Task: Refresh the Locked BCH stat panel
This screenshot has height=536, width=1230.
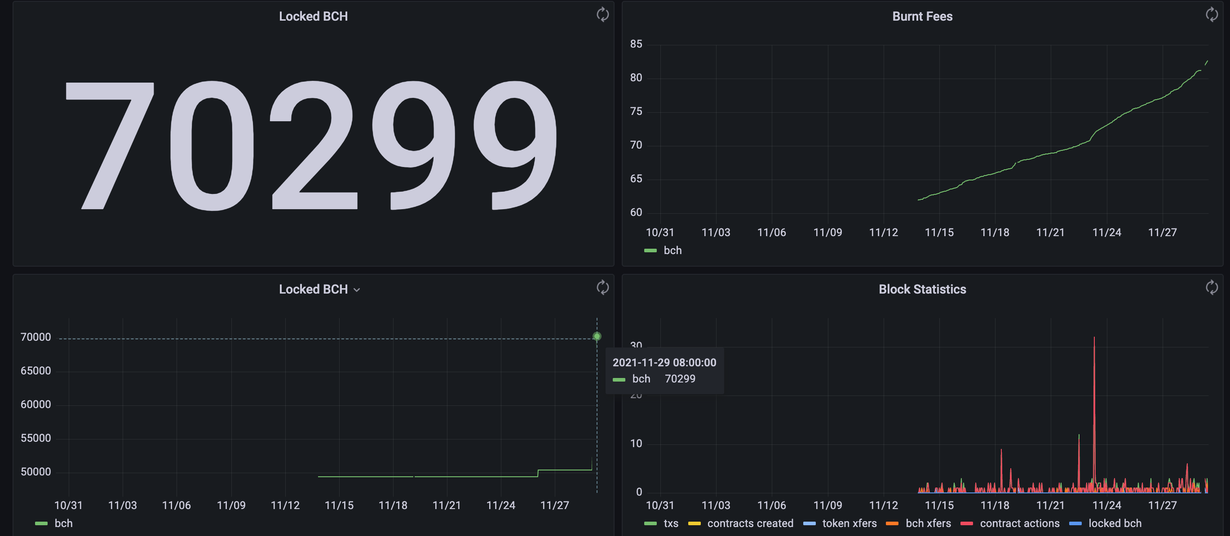Action: [x=602, y=14]
